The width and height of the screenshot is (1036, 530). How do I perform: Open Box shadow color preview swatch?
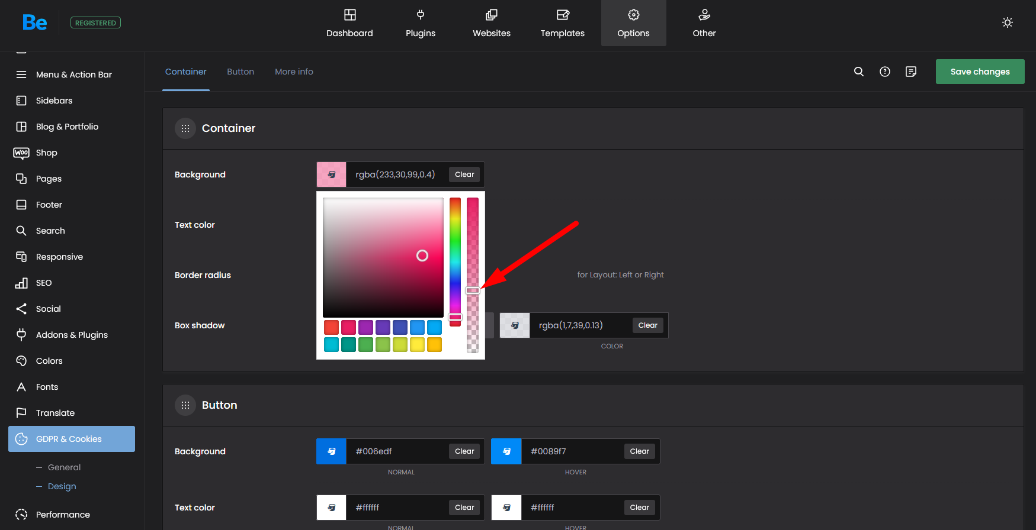coord(515,325)
